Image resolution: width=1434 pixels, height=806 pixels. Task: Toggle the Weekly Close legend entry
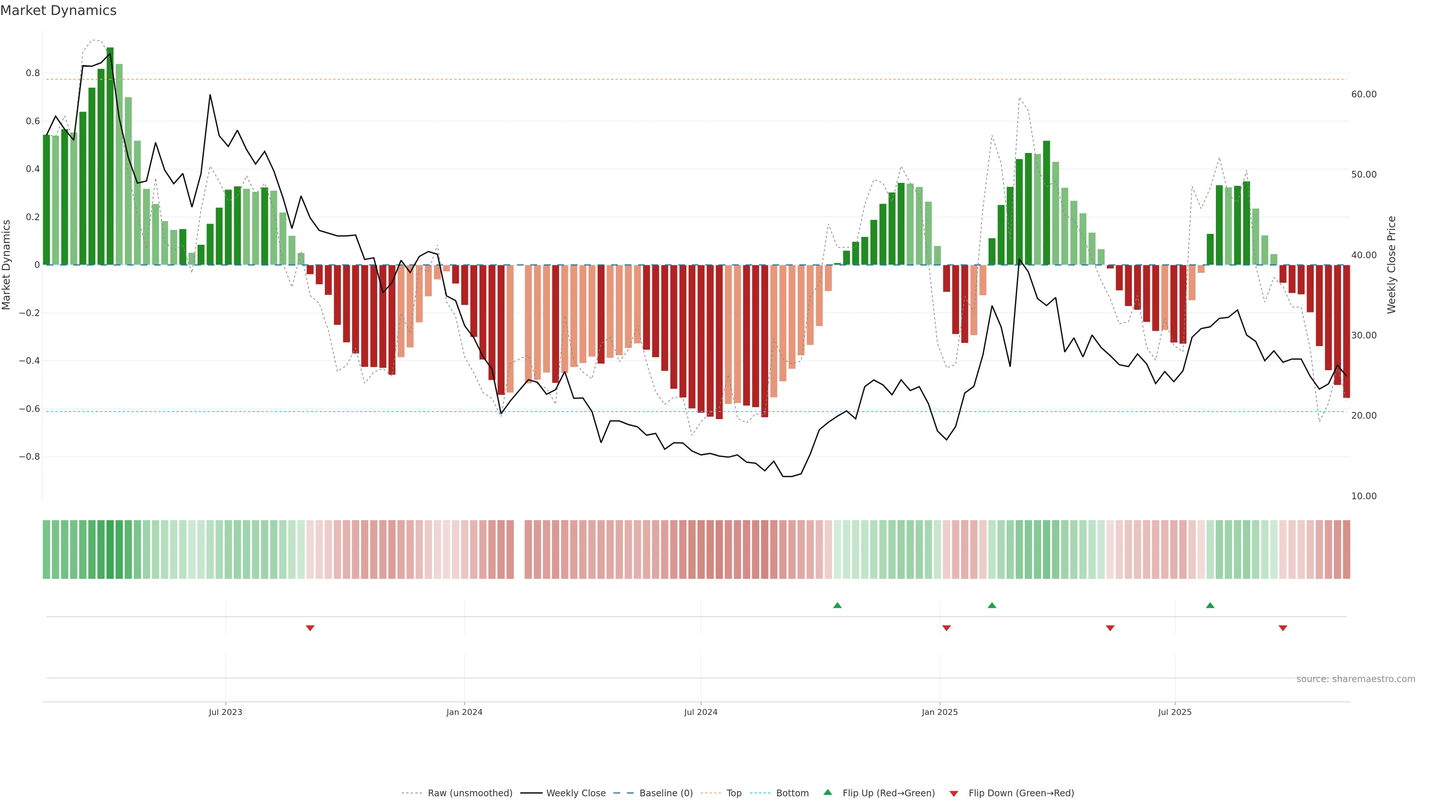575,793
